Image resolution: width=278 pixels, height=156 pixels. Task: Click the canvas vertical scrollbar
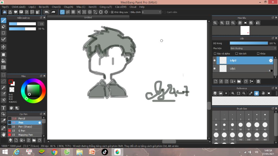[209, 80]
